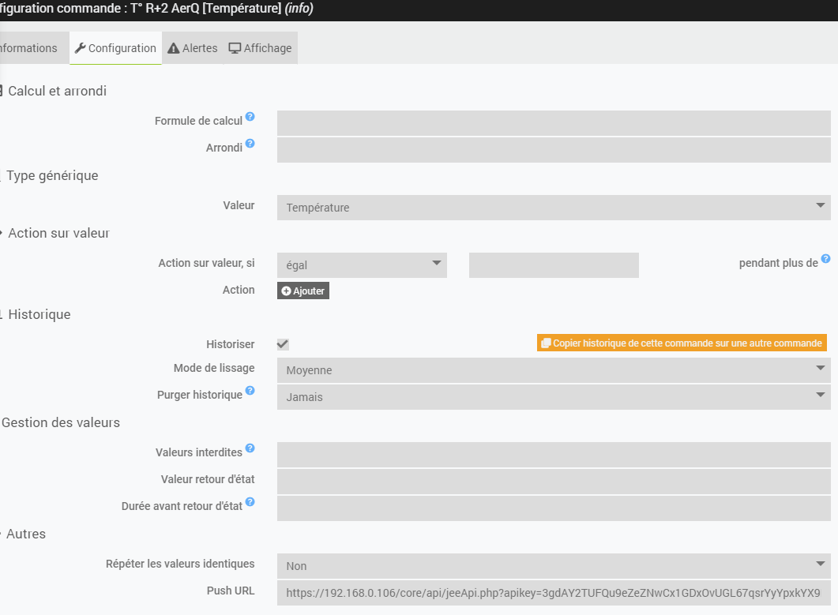The width and height of the screenshot is (838, 615).
Task: Open the égal condition dropdown
Action: 362,265
